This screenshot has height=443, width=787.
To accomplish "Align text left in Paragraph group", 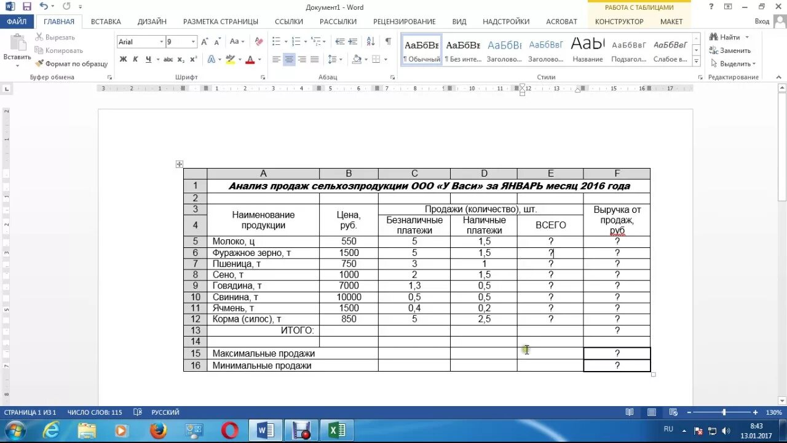I will pos(276,60).
